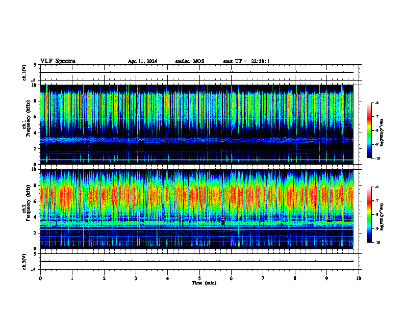Click the "10" kHz tick of ch.1 spectrogram
The height and width of the screenshot is (312, 404).
(x=35, y=85)
